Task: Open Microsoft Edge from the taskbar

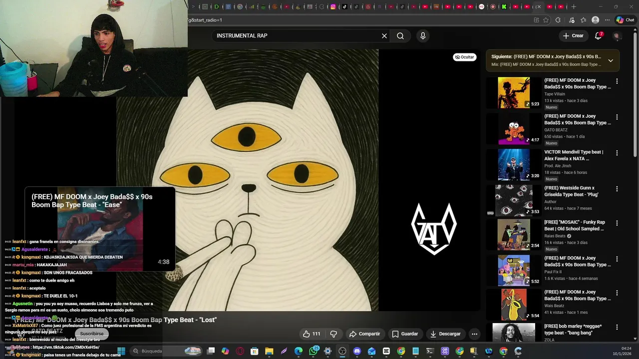Action: click(x=299, y=351)
